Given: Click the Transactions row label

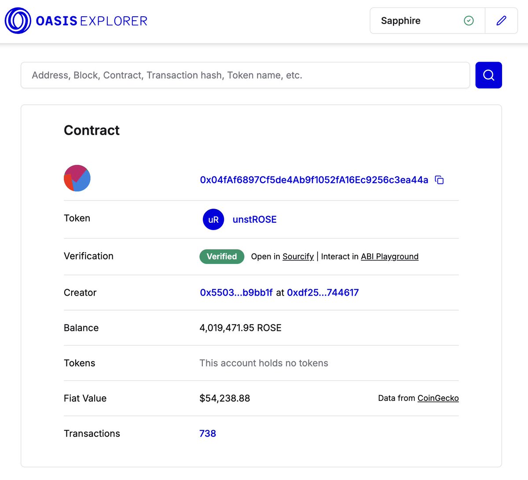Looking at the screenshot, I should pos(92,433).
